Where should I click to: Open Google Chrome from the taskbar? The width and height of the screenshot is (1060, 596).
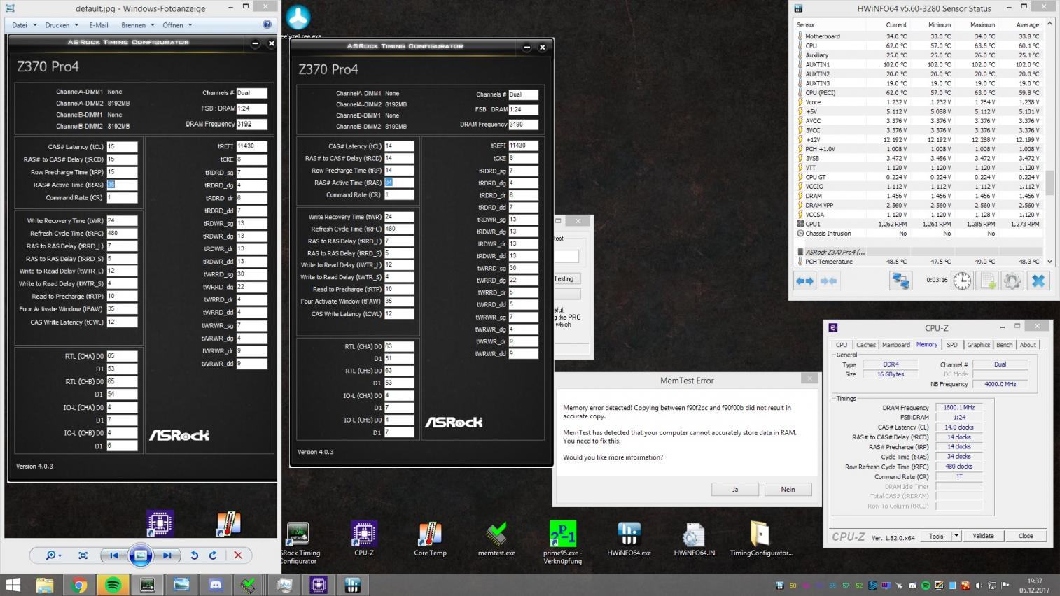[x=78, y=585]
